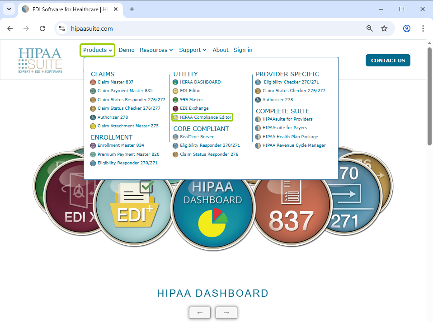Click the Claim Attachment Master 275 icon
Screen dimensions: 433x322
93,126
